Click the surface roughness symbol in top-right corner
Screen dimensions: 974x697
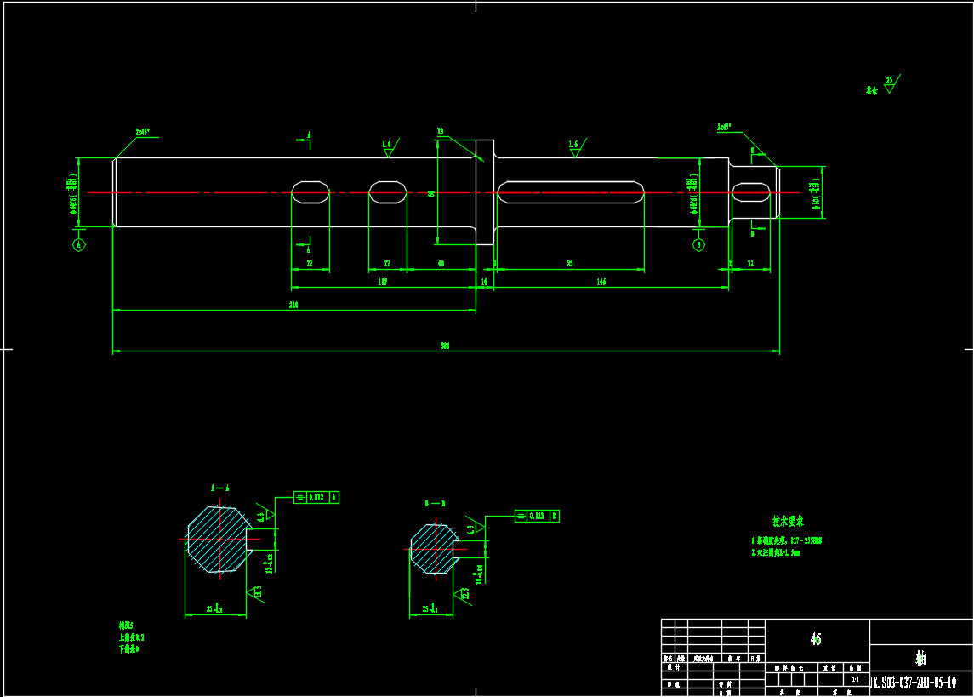click(891, 84)
